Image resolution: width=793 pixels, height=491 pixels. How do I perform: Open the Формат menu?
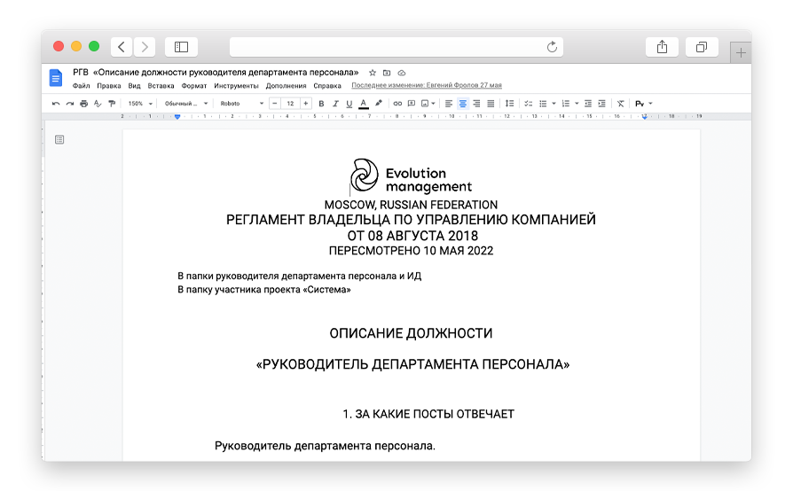click(193, 86)
